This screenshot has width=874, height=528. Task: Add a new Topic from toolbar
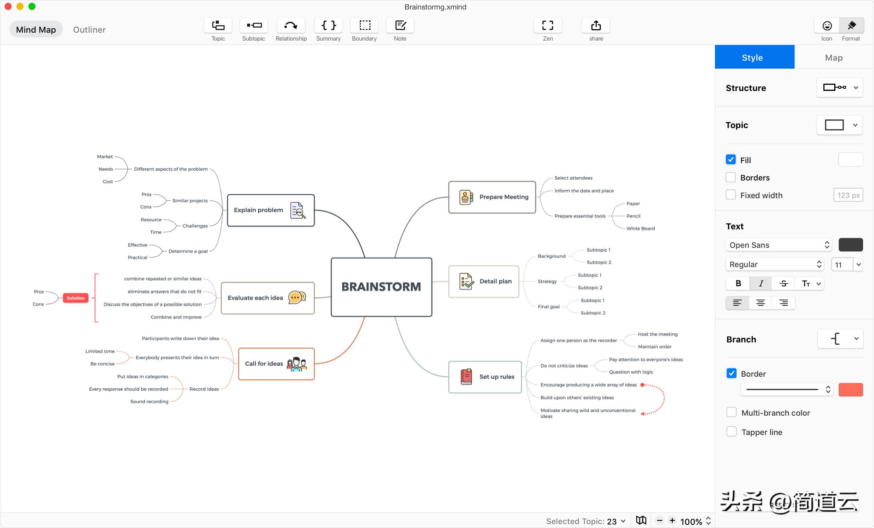pyautogui.click(x=218, y=26)
